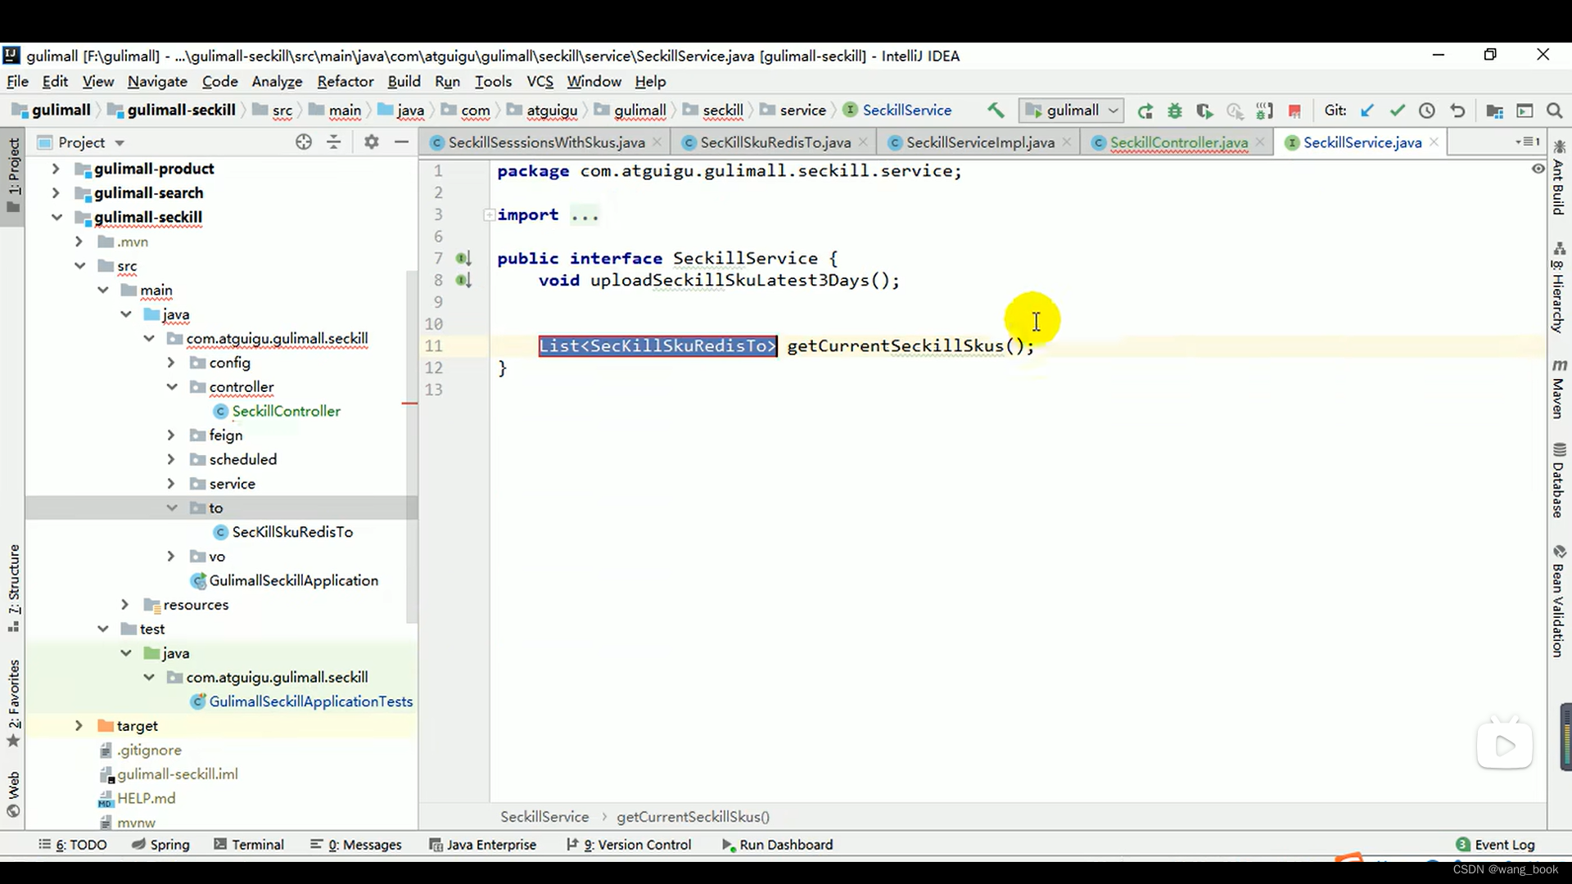Switch to SeckillController.java tab
This screenshot has height=884, width=1572.
tap(1178, 142)
